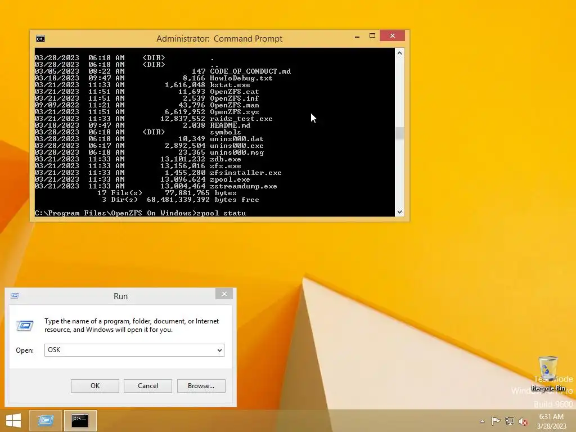Click OpenZFS.cat in the listing
The height and width of the screenshot is (432, 576).
pyautogui.click(x=235, y=92)
